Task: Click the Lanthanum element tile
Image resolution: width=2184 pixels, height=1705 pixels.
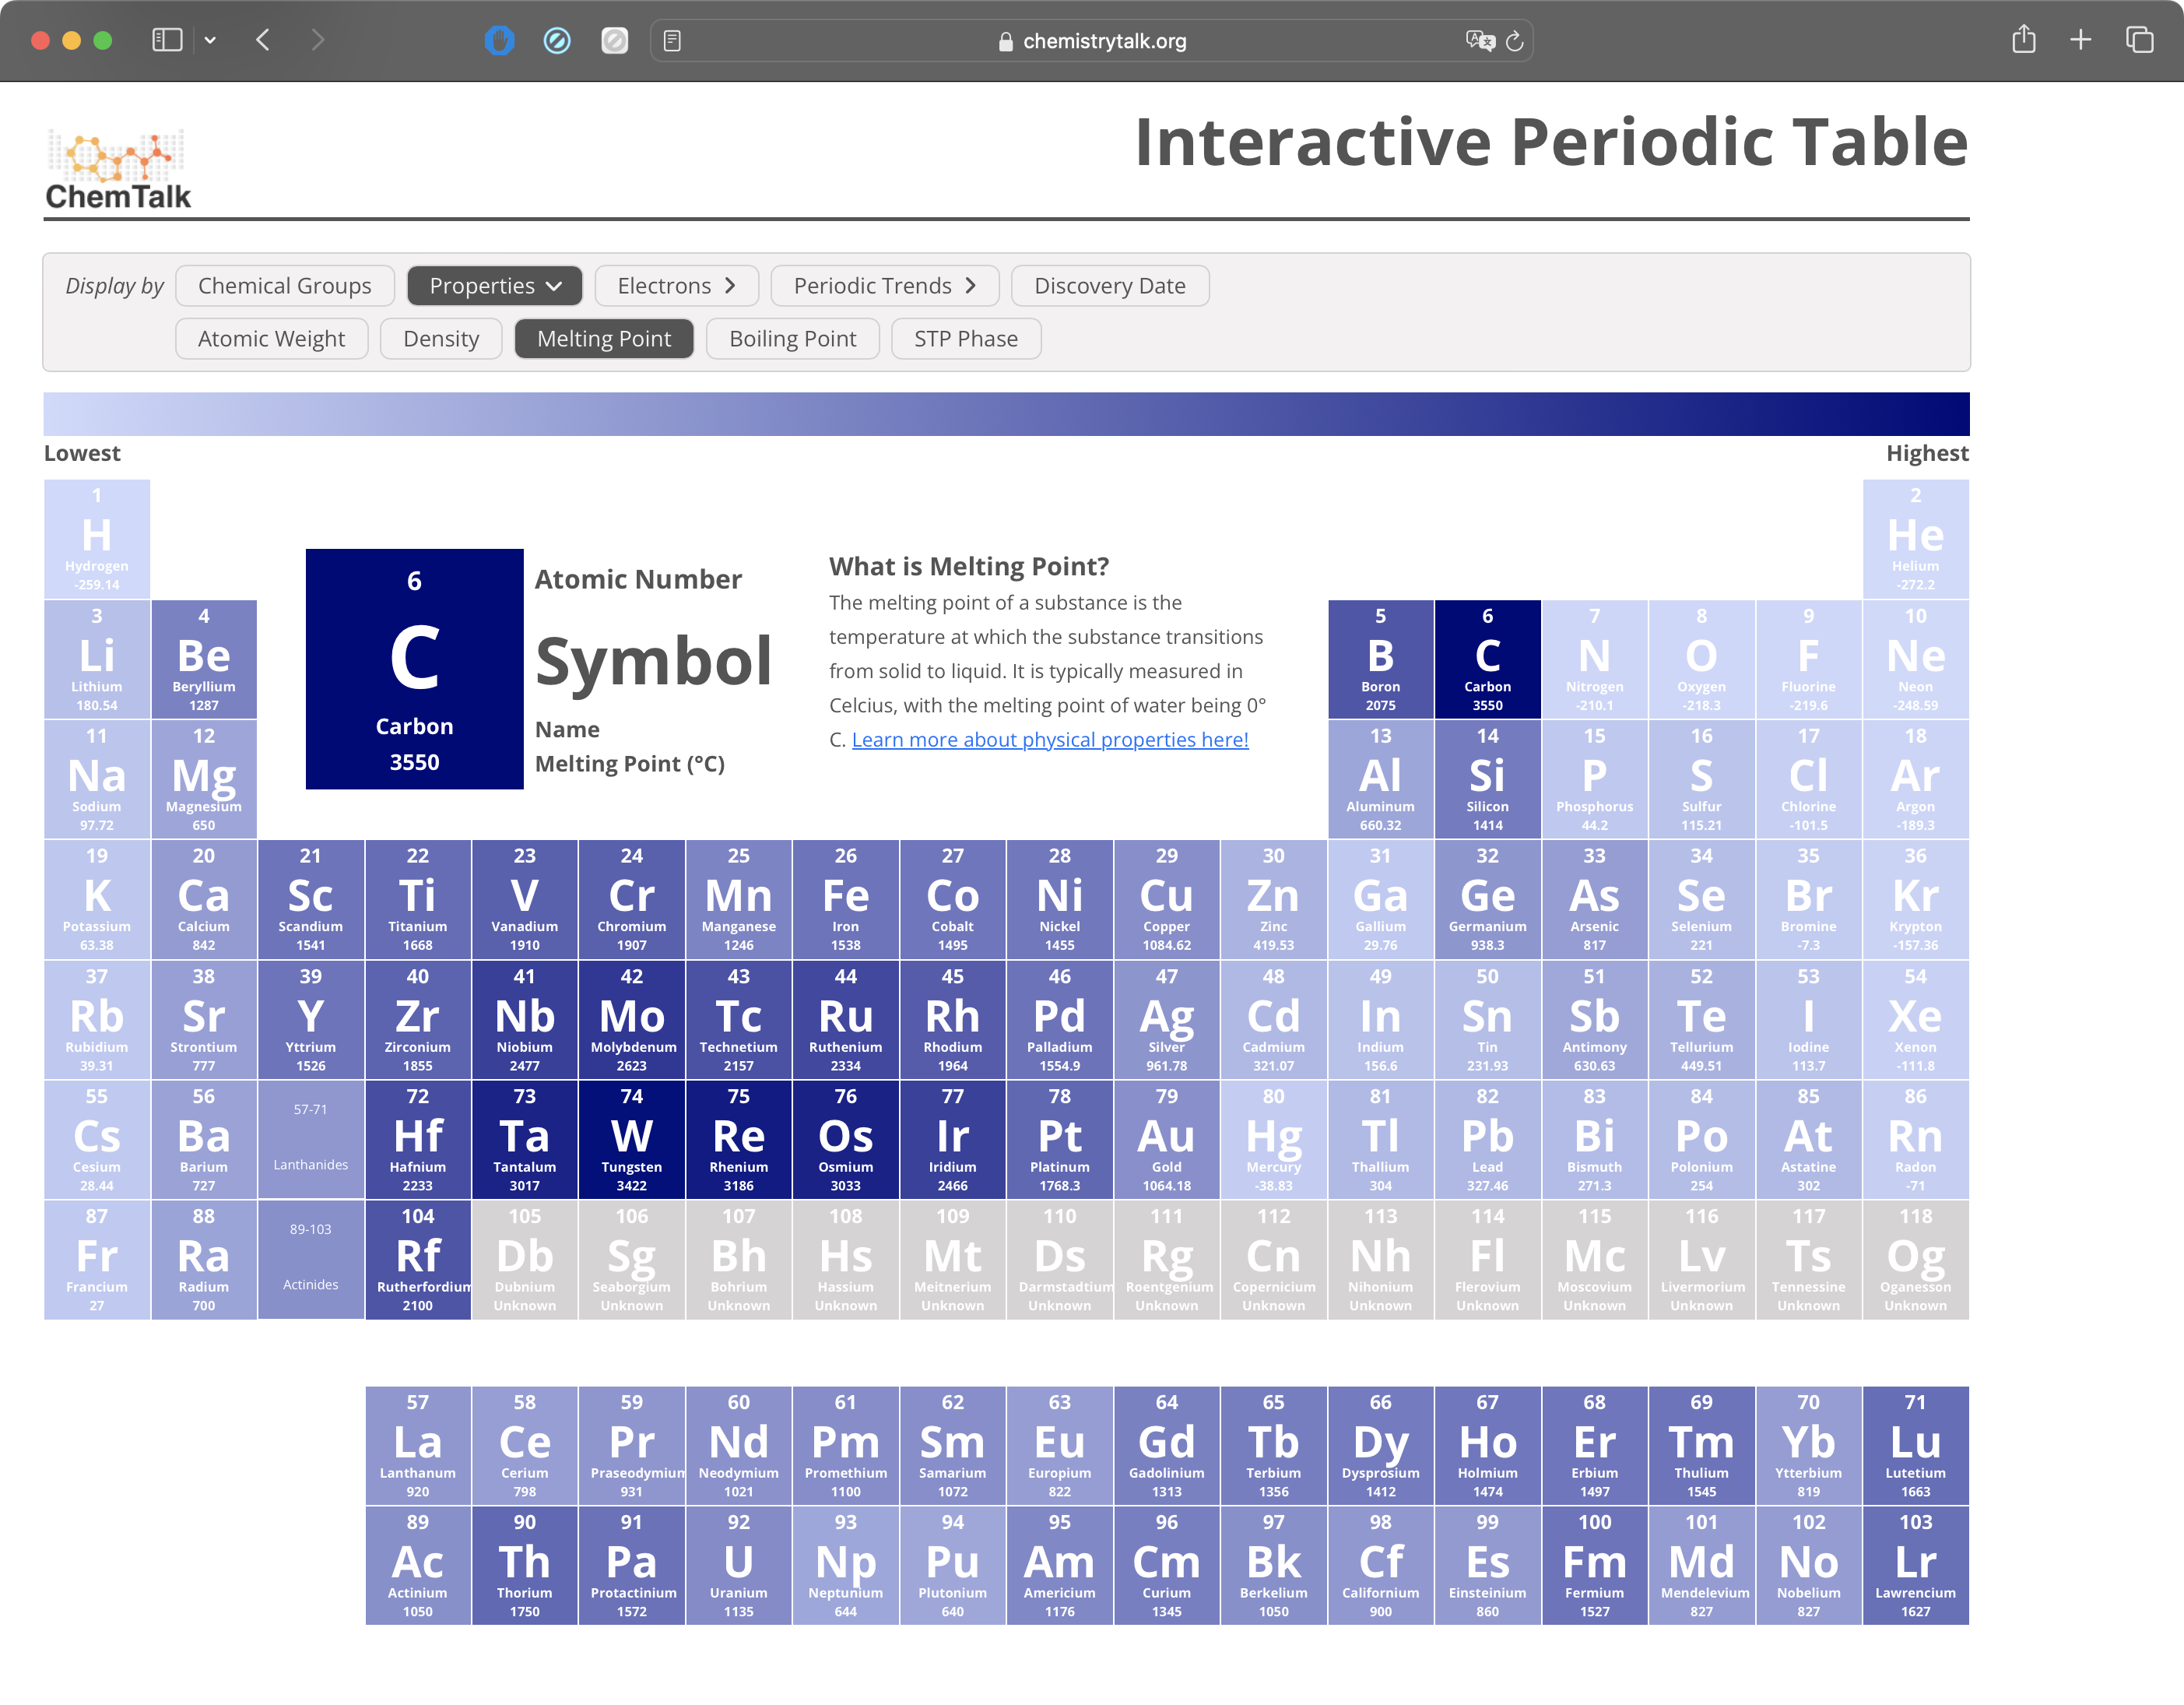Action: pyautogui.click(x=418, y=1445)
